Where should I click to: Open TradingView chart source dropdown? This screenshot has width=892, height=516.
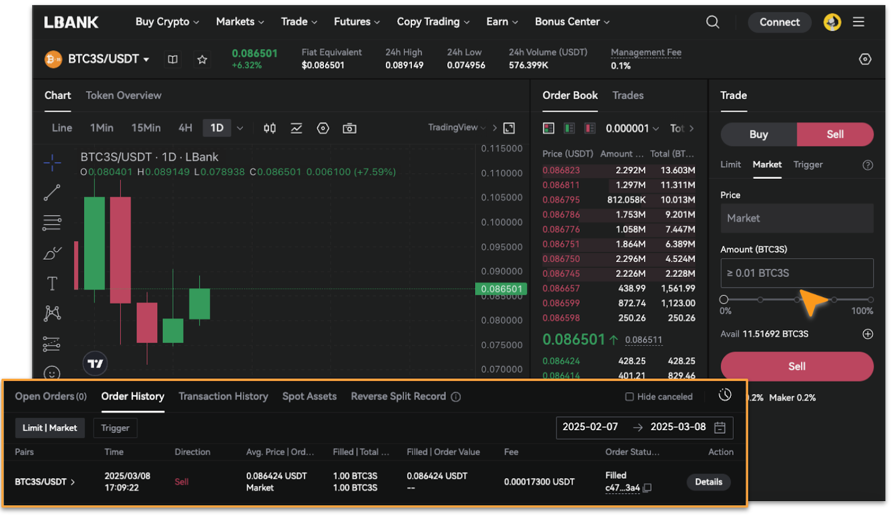click(457, 128)
